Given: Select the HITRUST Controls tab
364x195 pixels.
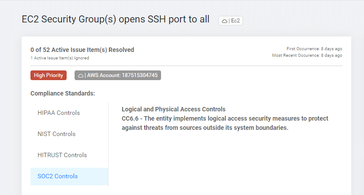Looking at the screenshot, I should tap(62, 155).
